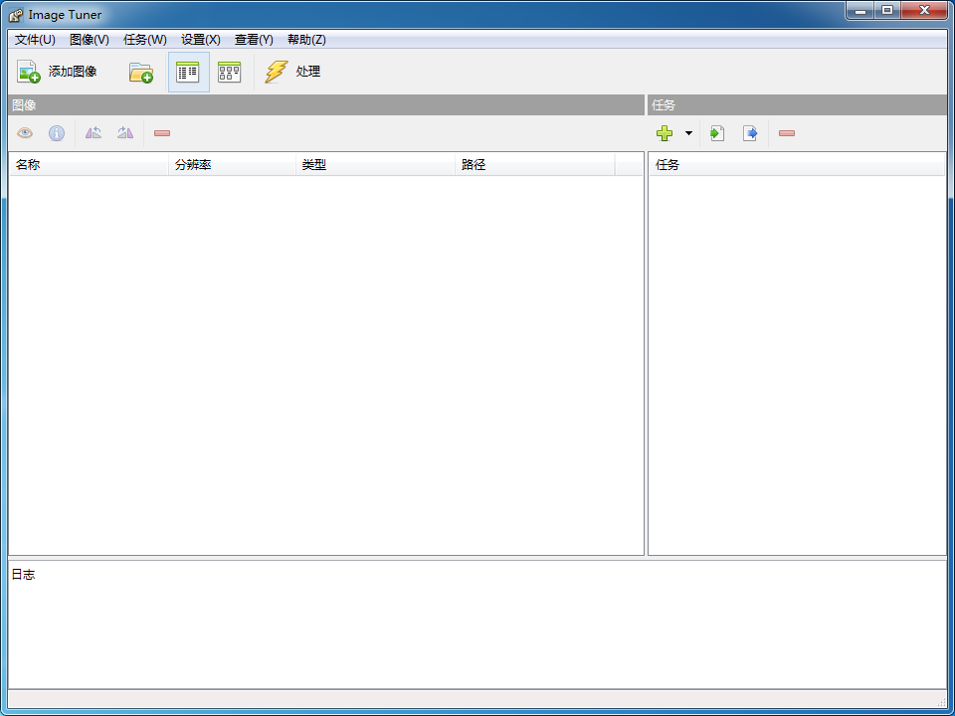The width and height of the screenshot is (955, 716).
Task: Switch to the details list view icon
Action: (188, 72)
